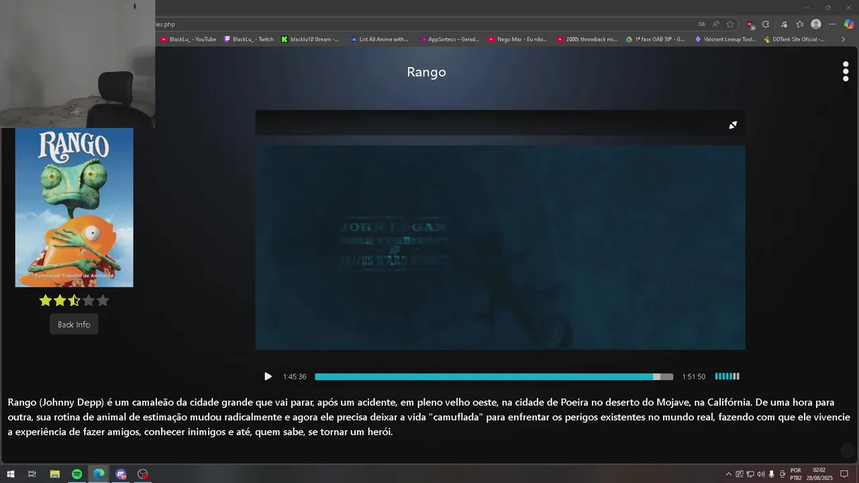Open the uBlock Origin extension icon
859x483 pixels.
coord(750,25)
